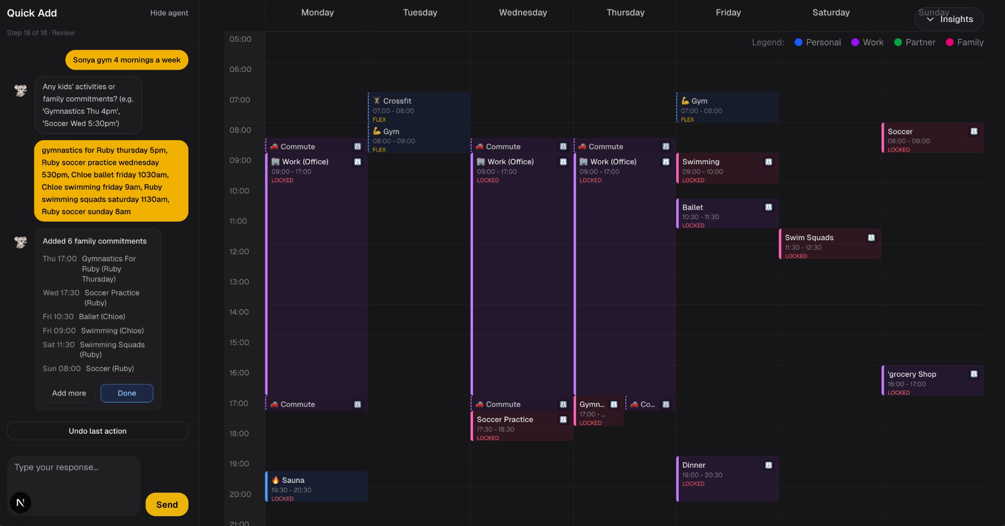Click the muscle icon on Friday's Gym event
Image resolution: width=1005 pixels, height=526 pixels.
coord(684,101)
